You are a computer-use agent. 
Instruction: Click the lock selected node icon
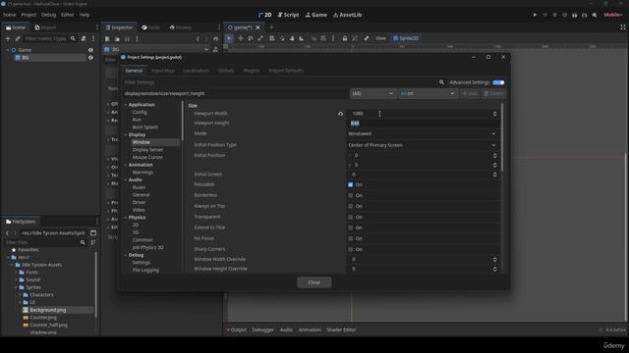pyautogui.click(x=345, y=38)
